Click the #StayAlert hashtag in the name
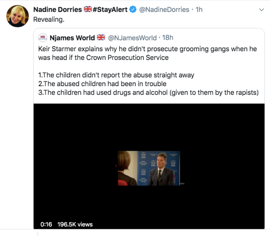Screen dimensions: 270x236 (x=110, y=10)
